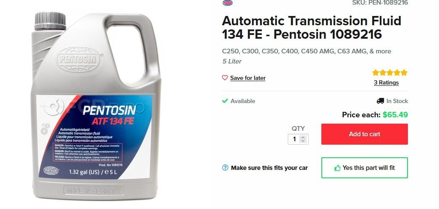Decrease quantity with the down arrow
The height and width of the screenshot is (209, 439).
(302, 141)
